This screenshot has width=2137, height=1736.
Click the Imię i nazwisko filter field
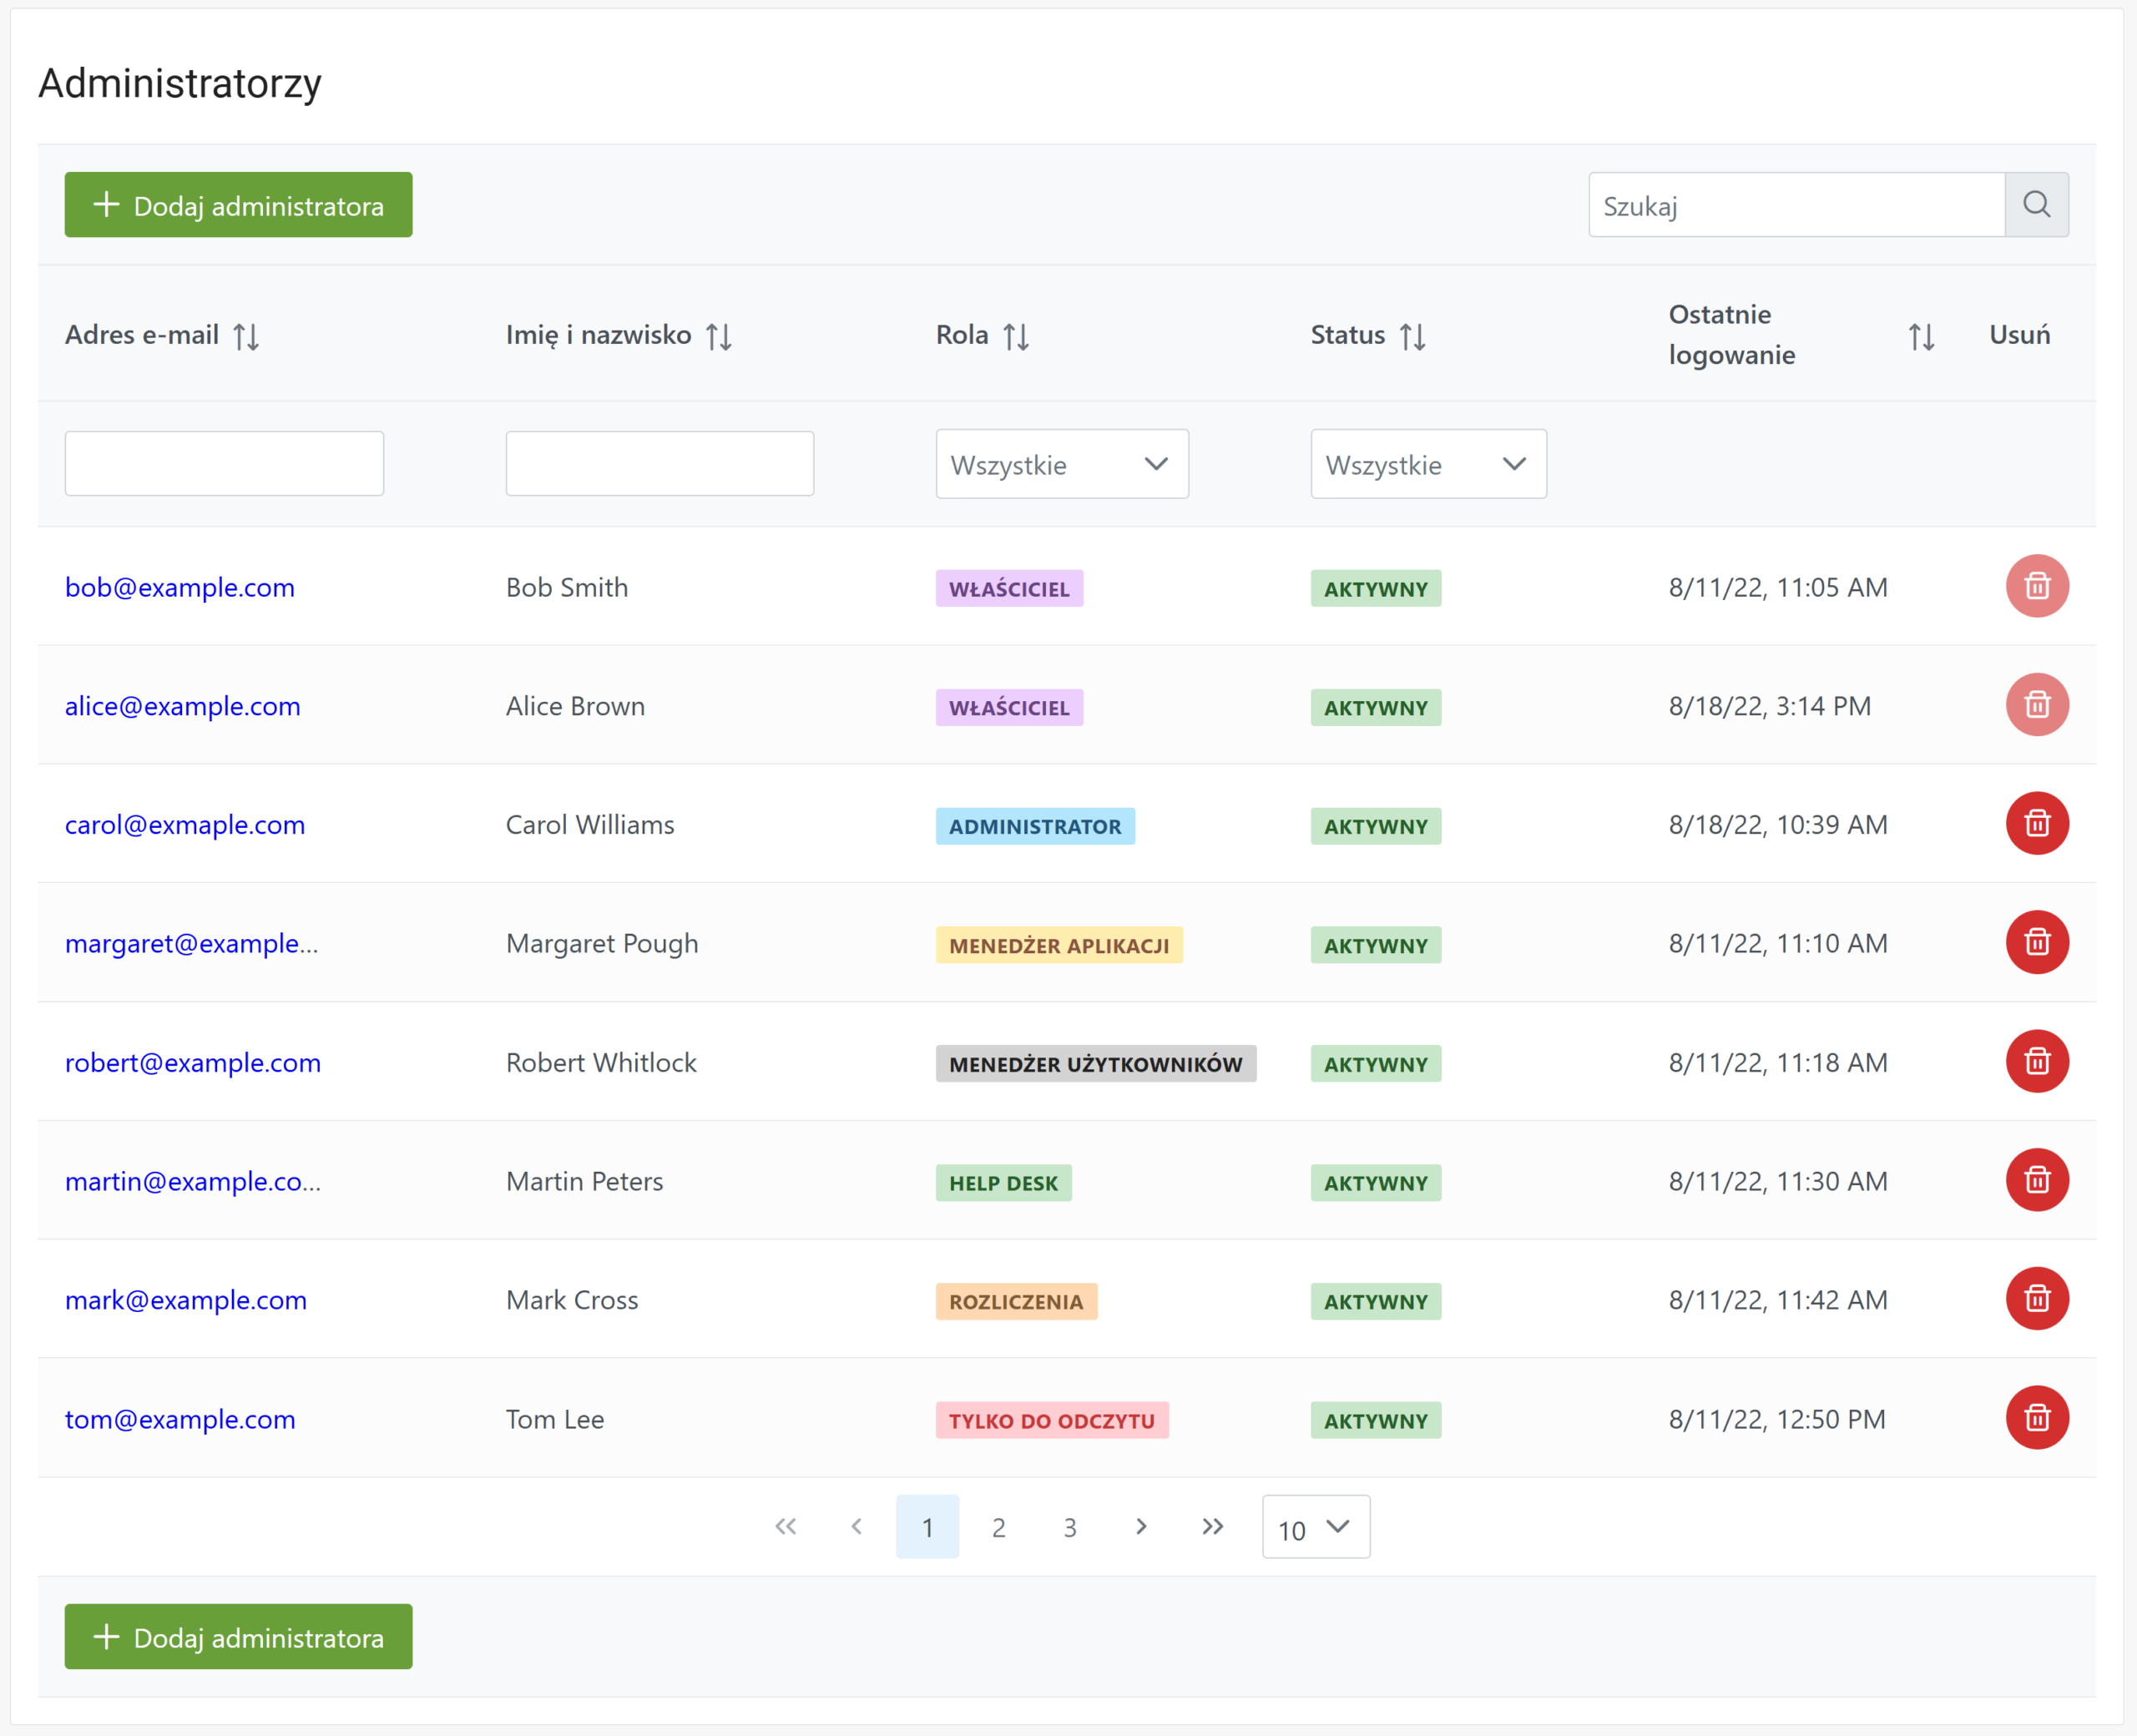660,463
